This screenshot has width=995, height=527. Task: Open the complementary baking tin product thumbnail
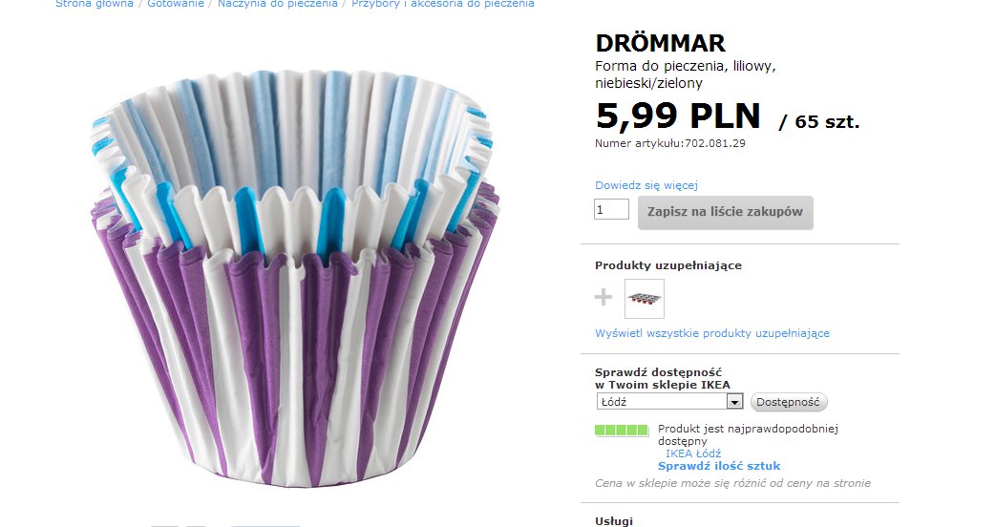[x=644, y=299]
